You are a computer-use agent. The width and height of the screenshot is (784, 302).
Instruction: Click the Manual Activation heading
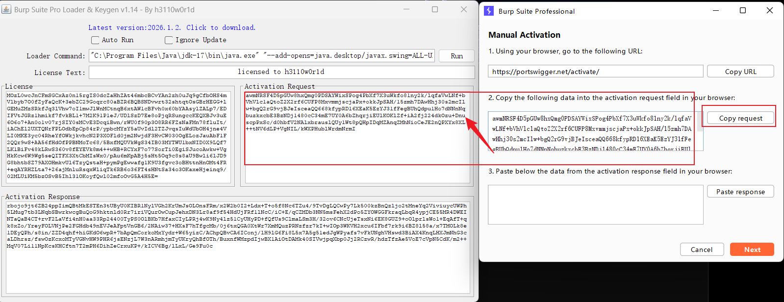[x=524, y=35]
